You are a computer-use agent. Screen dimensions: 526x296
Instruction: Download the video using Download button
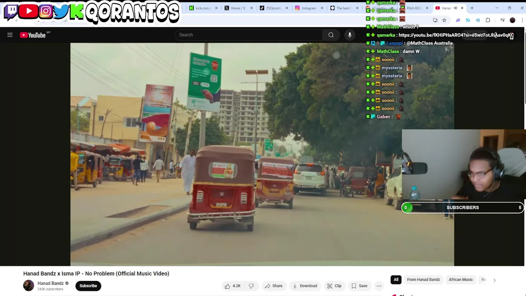(x=305, y=286)
